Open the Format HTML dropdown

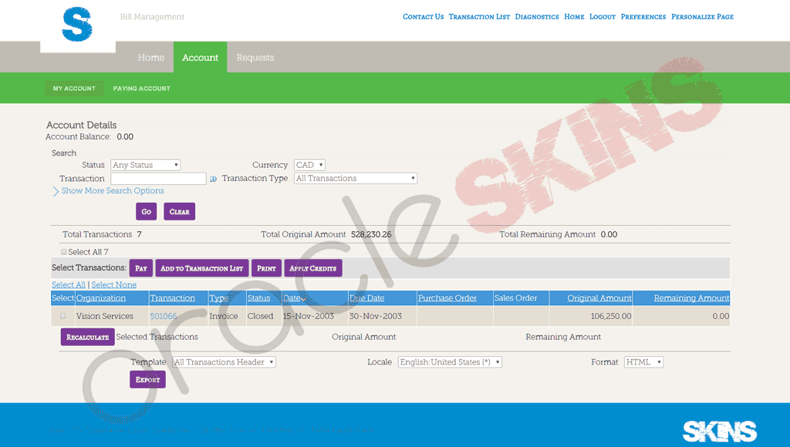(x=643, y=362)
